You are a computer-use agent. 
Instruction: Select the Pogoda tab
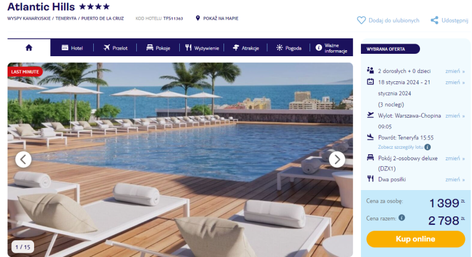(x=289, y=48)
